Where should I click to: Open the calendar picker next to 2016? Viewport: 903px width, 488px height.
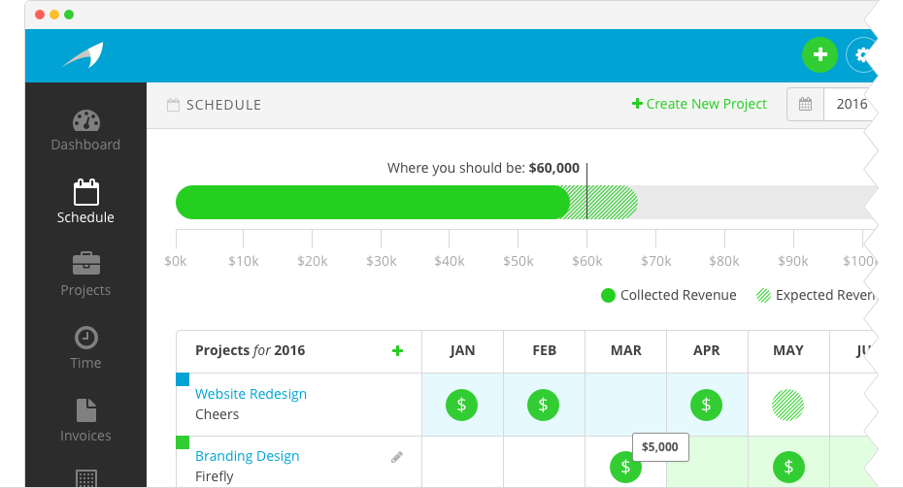805,104
